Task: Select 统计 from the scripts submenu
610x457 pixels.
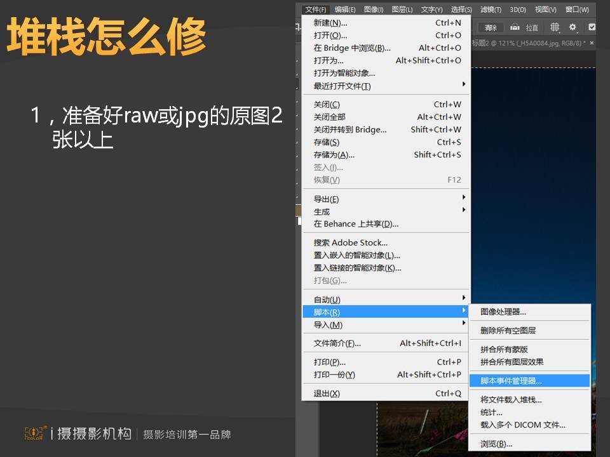Action: pos(491,412)
